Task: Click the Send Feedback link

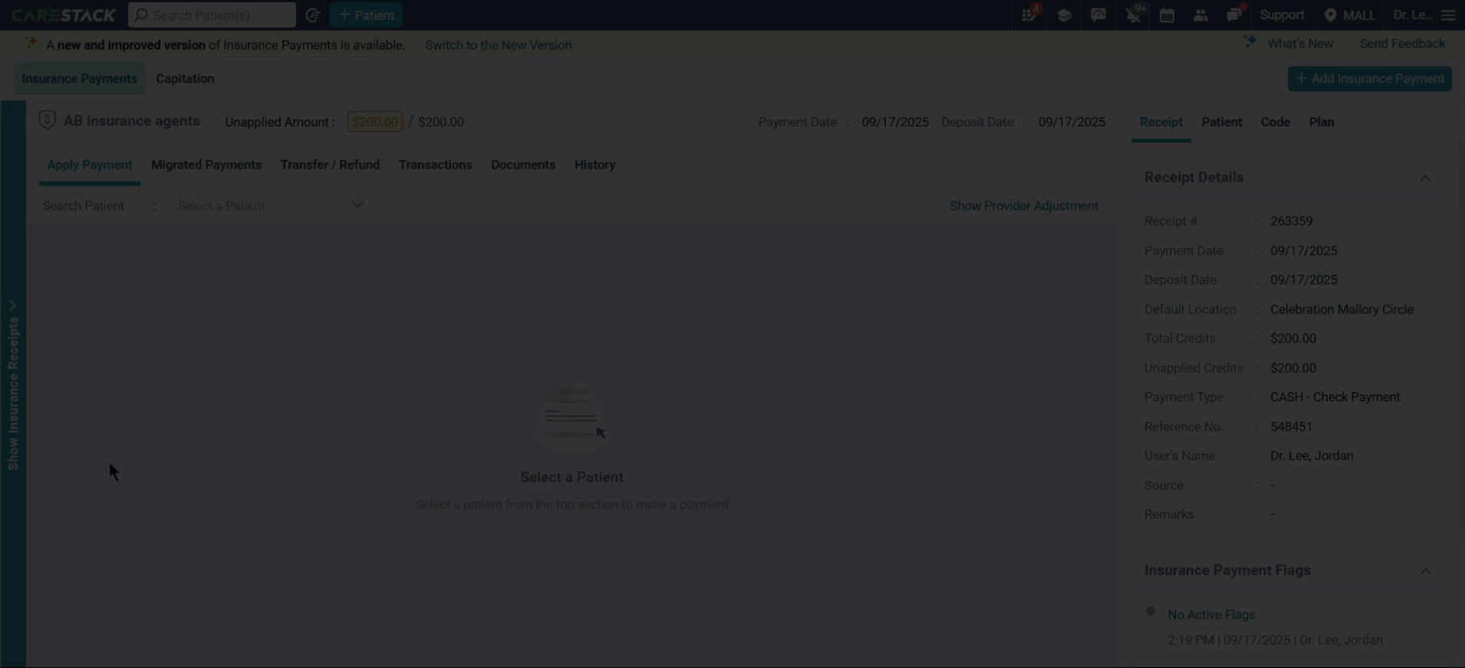Action: (x=1402, y=44)
